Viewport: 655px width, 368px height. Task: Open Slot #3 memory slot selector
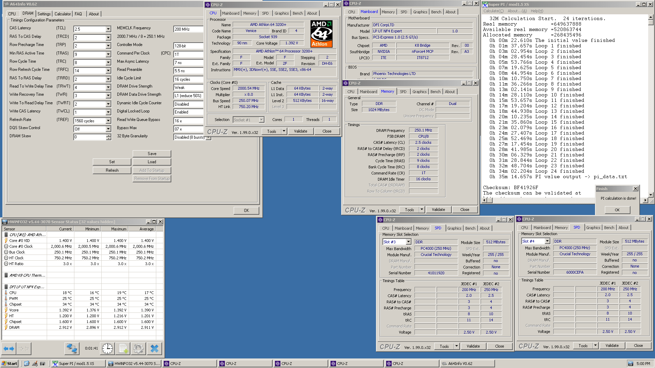(x=408, y=242)
